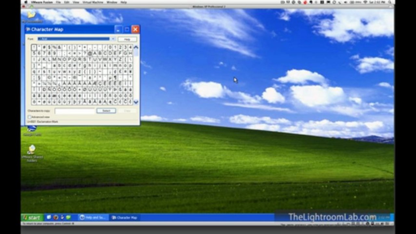Open the View menu in VMware Fusion
Image resolution: width=416 pixels, height=234 pixels.
click(76, 2)
